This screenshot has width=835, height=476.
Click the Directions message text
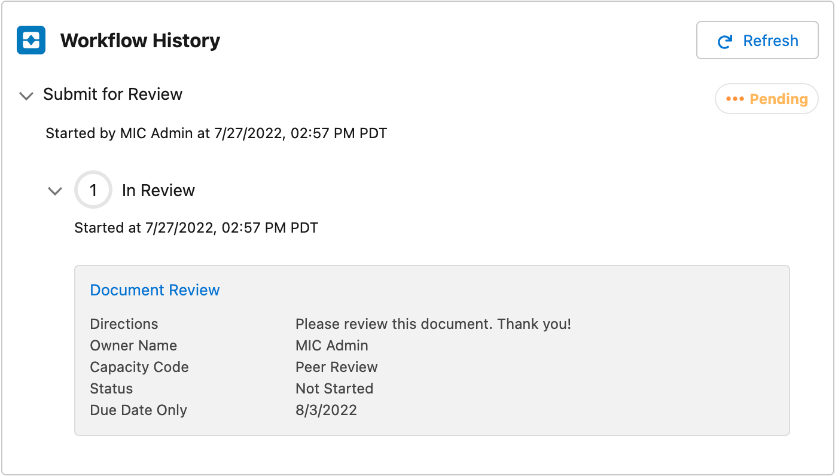point(433,324)
